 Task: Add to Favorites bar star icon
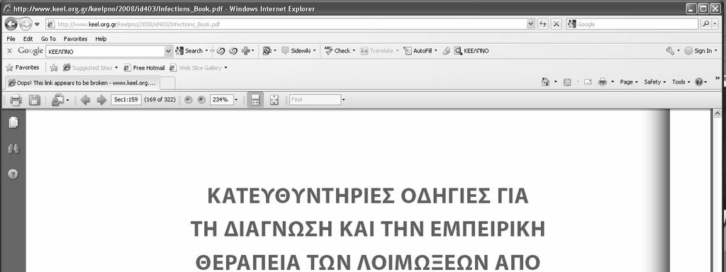tap(54, 67)
